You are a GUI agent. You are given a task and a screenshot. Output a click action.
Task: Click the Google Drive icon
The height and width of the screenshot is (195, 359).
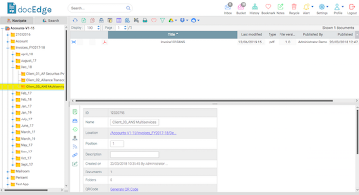171,21
